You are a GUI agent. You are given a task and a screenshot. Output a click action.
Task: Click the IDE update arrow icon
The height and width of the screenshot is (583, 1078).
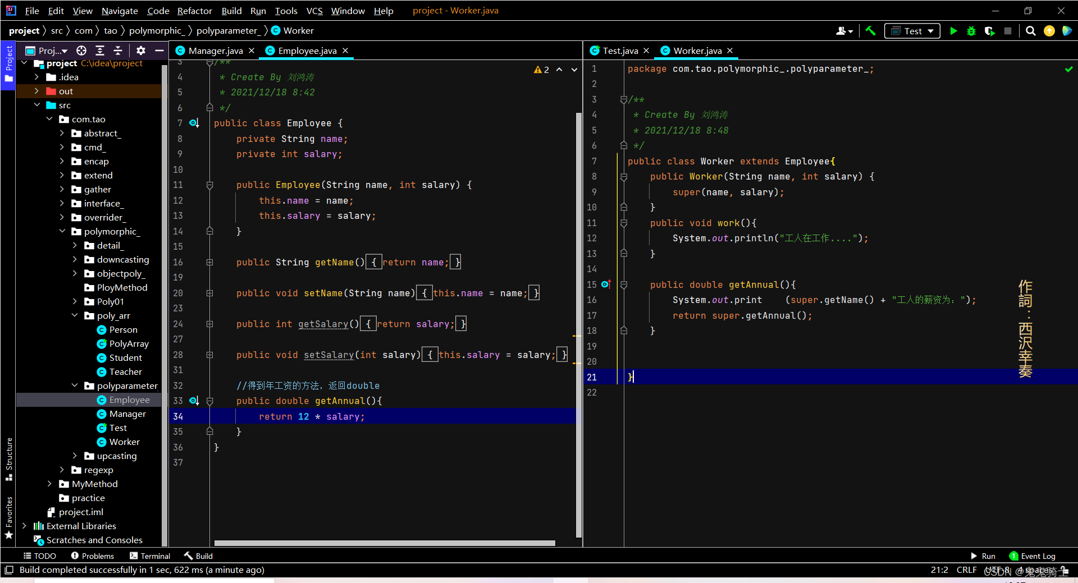pos(1049,31)
